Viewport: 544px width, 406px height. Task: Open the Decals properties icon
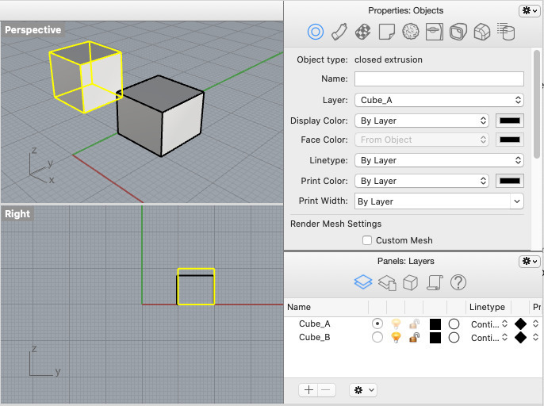tap(434, 32)
